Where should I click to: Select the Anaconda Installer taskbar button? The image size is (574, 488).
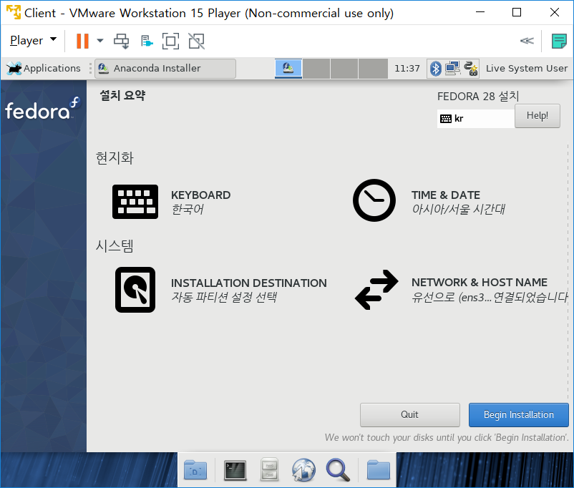click(165, 69)
